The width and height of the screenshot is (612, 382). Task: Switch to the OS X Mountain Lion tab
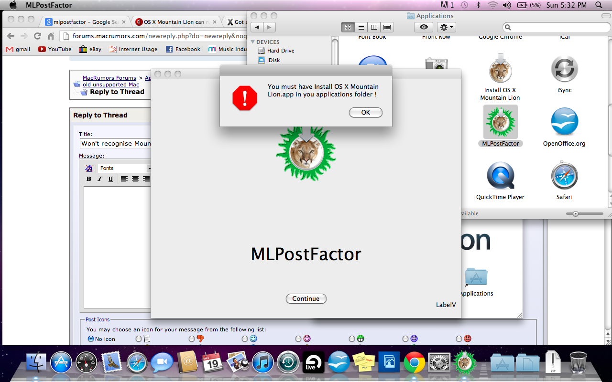pos(177,22)
